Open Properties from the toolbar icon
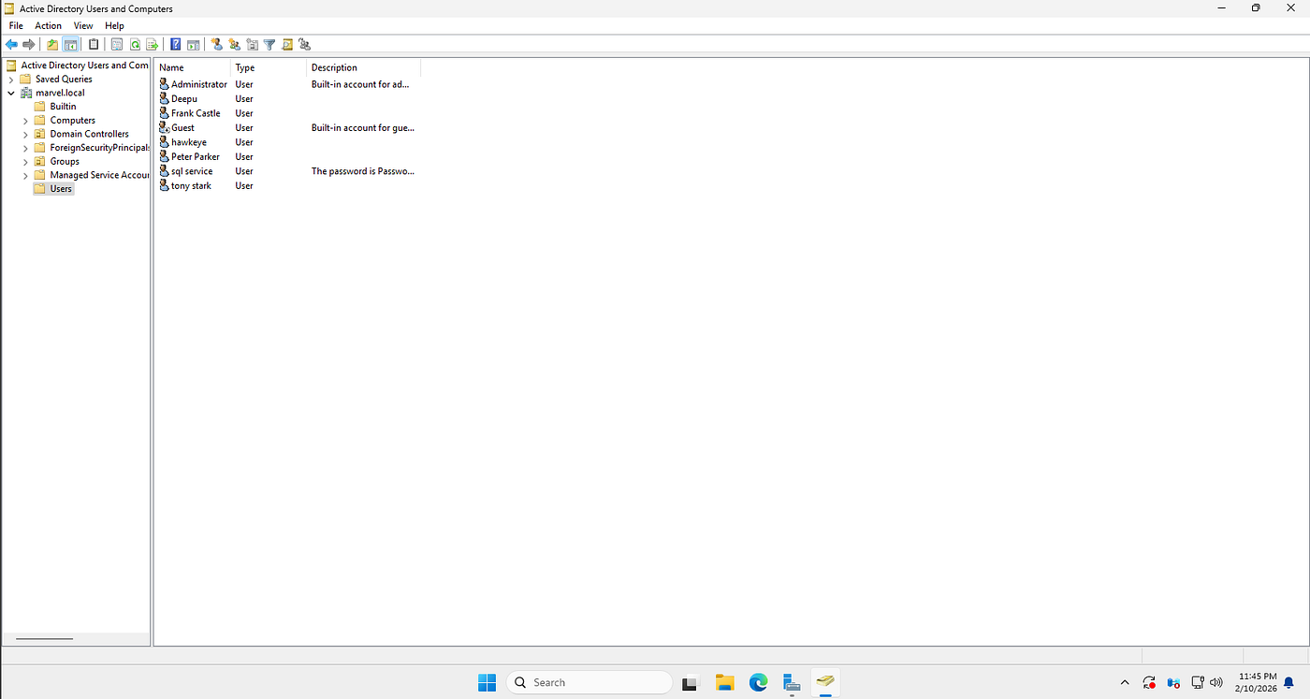Image resolution: width=1310 pixels, height=699 pixels. [x=117, y=44]
